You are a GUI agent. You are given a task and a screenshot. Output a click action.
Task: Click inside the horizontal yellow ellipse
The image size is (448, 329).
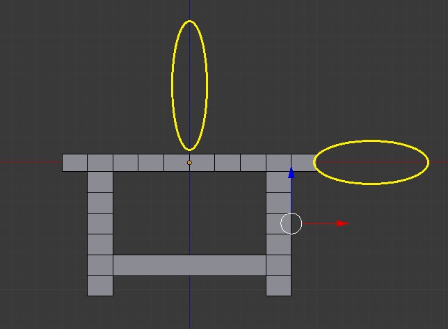(x=371, y=162)
